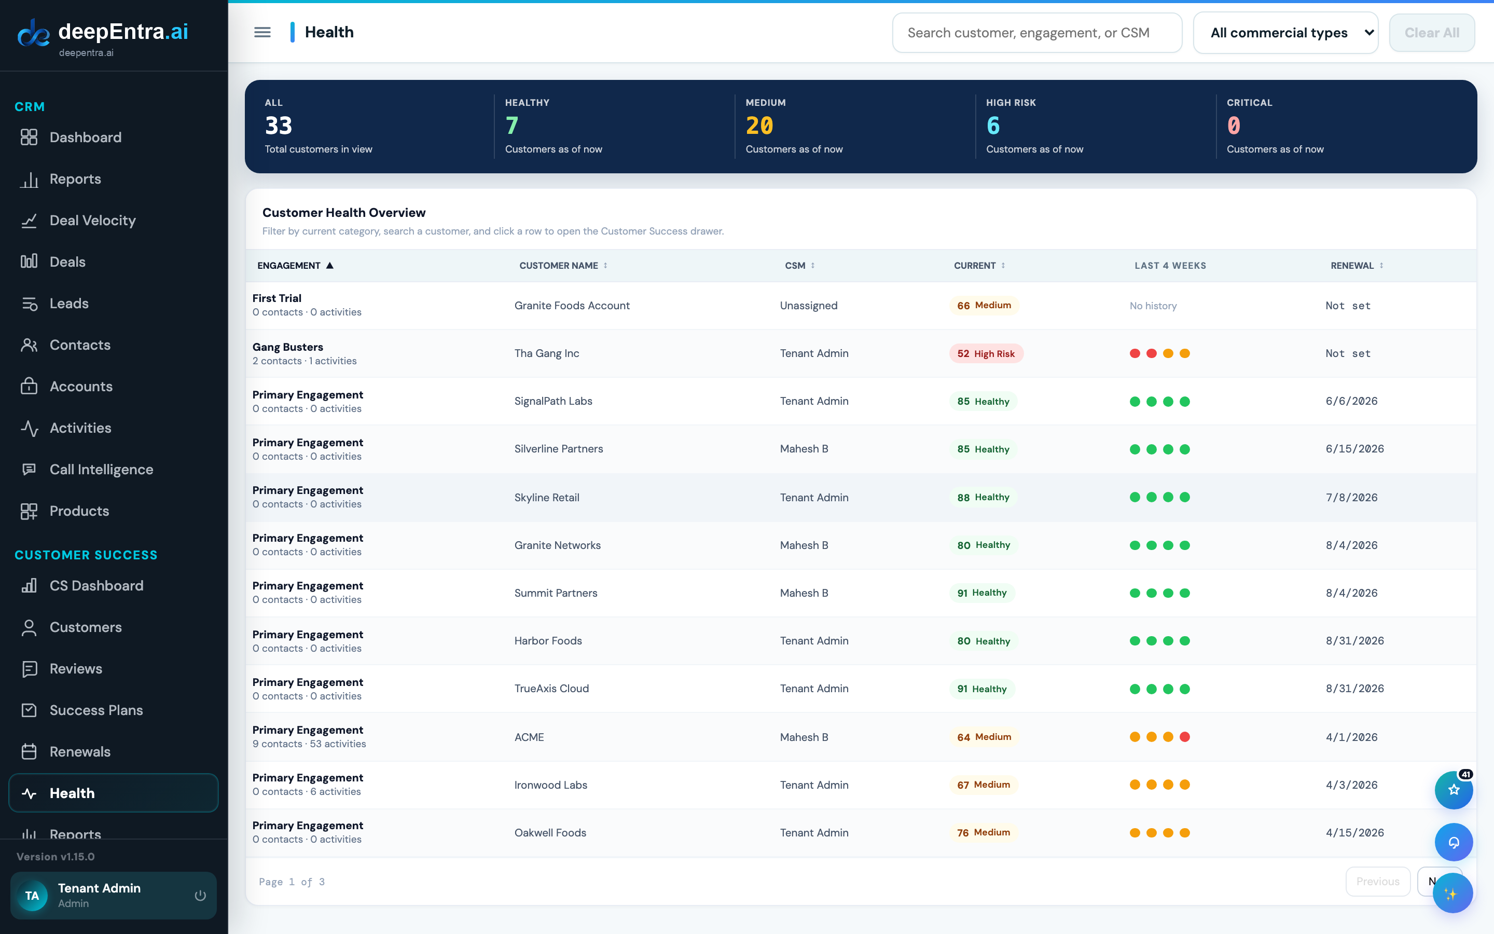Filter by Healthy customers card
Viewport: 1494px width, 934px height.
coord(614,126)
